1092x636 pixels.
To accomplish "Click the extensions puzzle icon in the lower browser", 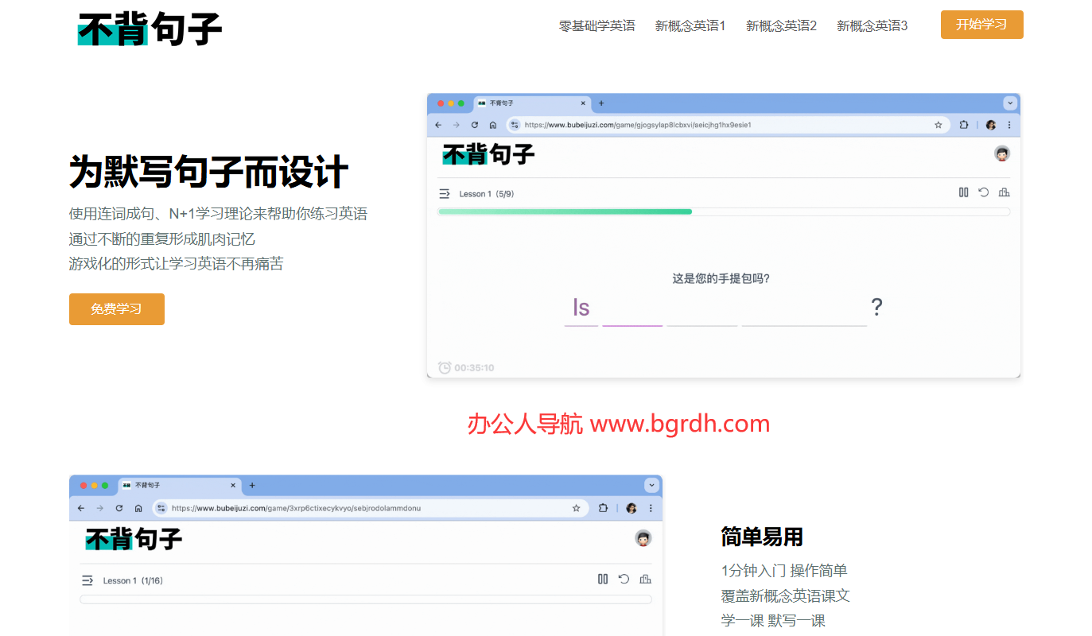I will pyautogui.click(x=603, y=508).
